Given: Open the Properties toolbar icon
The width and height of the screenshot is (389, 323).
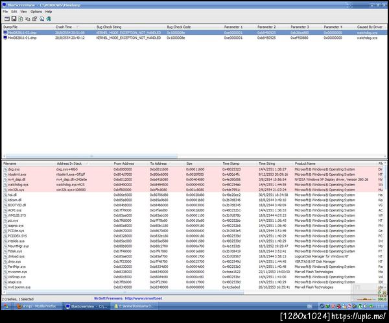Looking at the screenshot, I should click(x=34, y=19).
